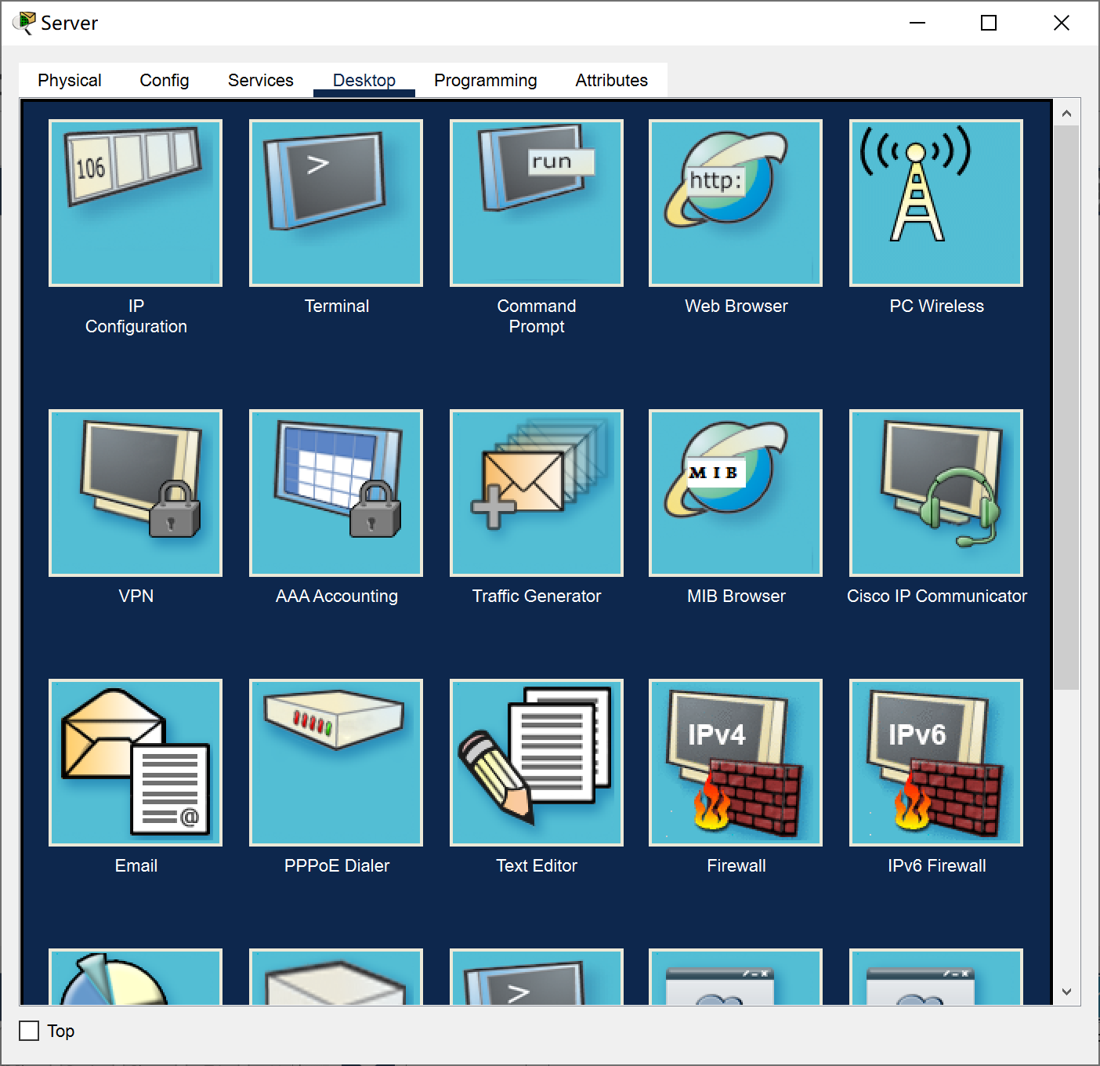The width and height of the screenshot is (1100, 1066).
Task: Open the MIB Browser icon
Action: 736,493
